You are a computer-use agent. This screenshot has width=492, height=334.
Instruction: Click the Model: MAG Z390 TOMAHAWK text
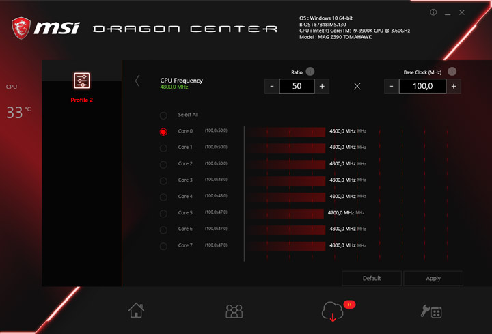tap(336, 37)
